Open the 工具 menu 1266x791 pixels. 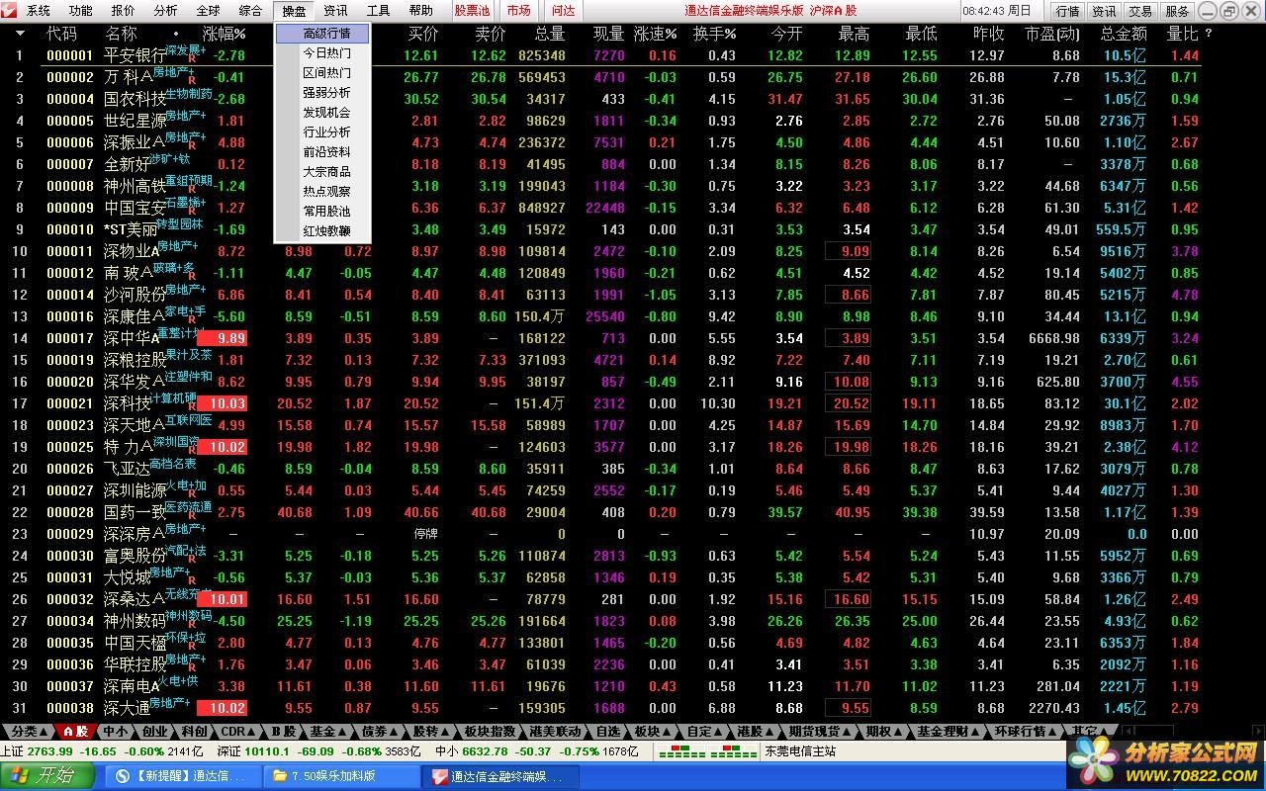[379, 11]
